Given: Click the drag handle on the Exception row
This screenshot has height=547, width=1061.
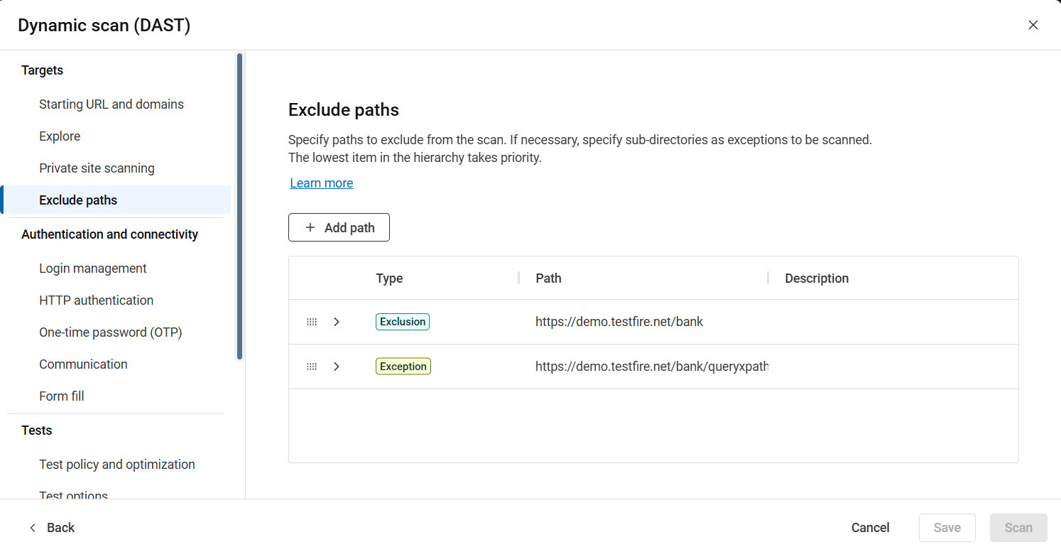Looking at the screenshot, I should pos(311,366).
